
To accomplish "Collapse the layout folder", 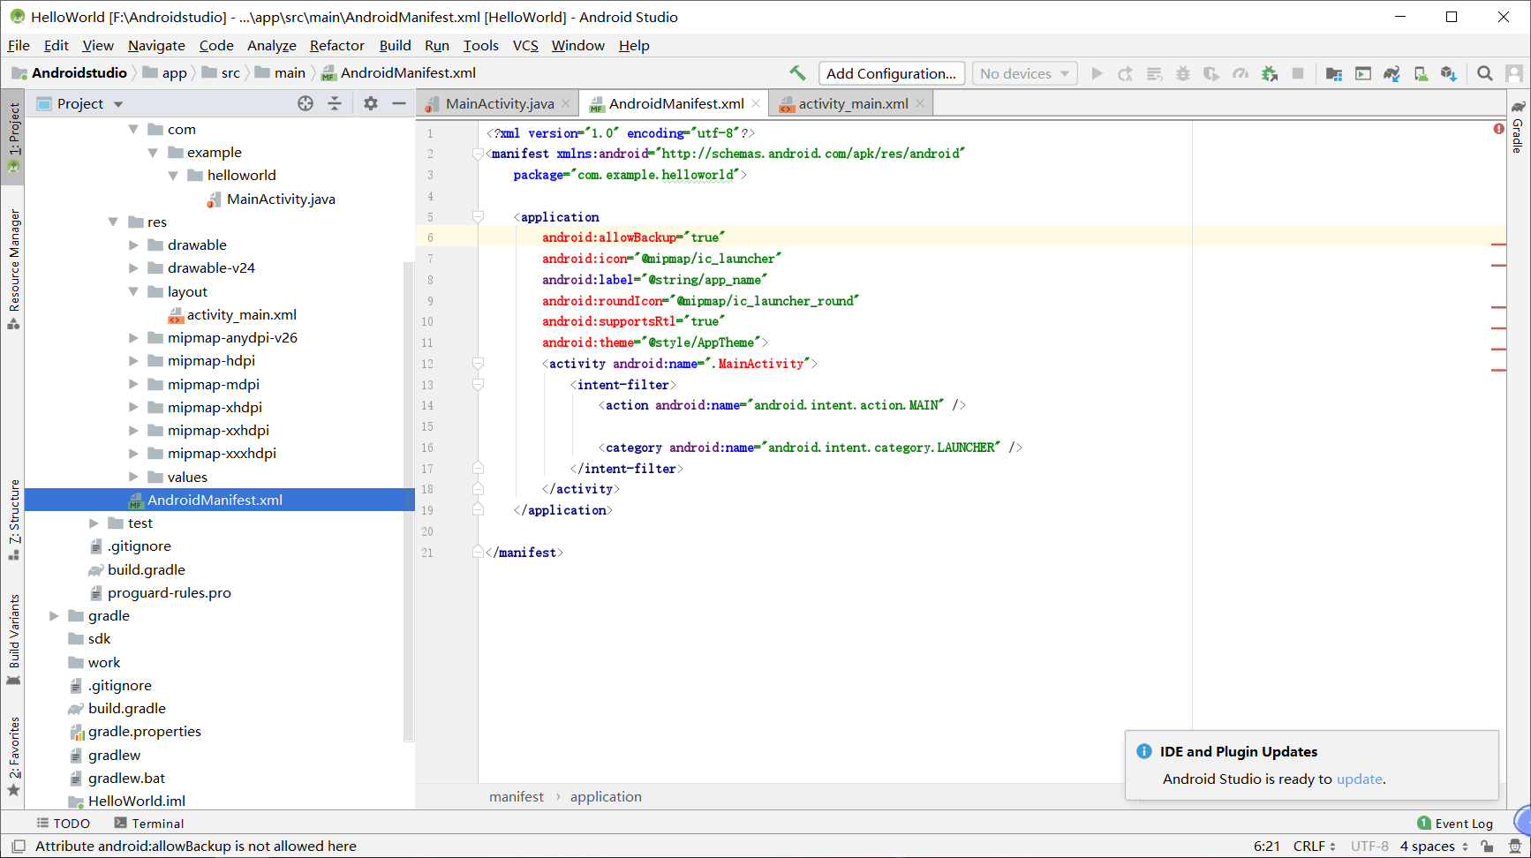I will tap(133, 291).
